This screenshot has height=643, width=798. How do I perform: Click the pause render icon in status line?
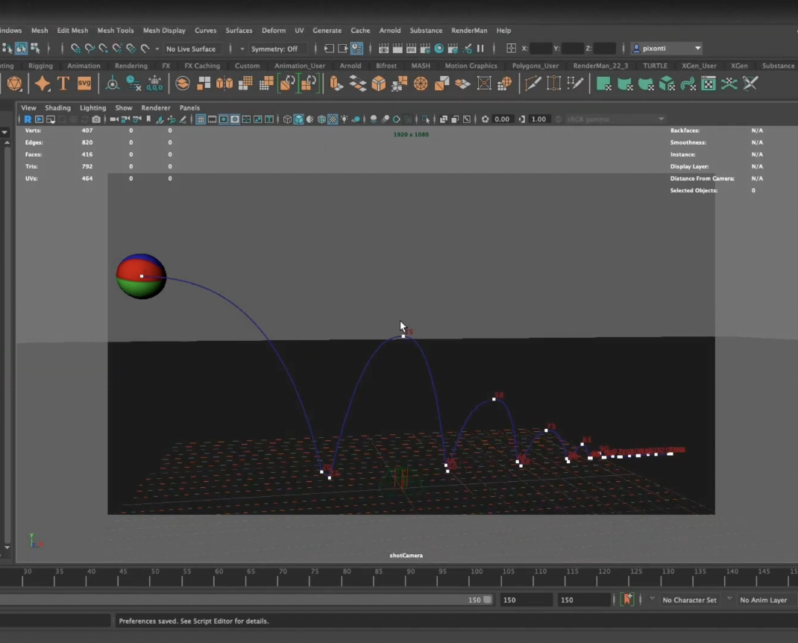point(480,48)
